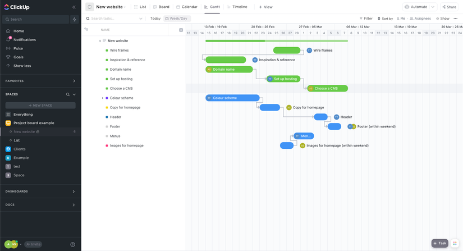Click Wire frames green status square

[x=107, y=51]
